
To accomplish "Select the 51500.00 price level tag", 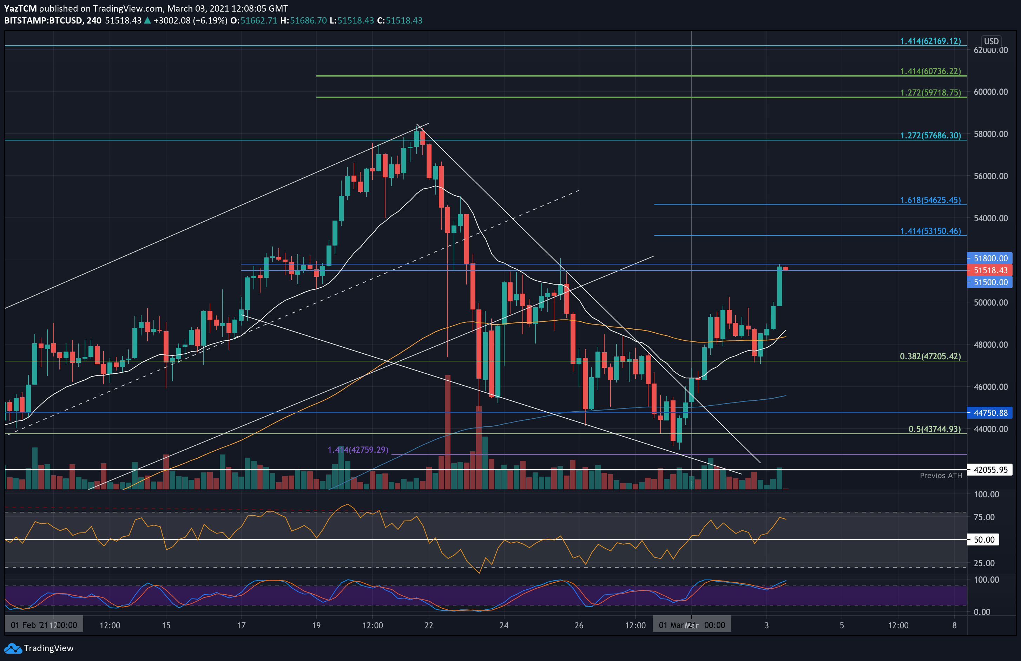I will coord(990,282).
